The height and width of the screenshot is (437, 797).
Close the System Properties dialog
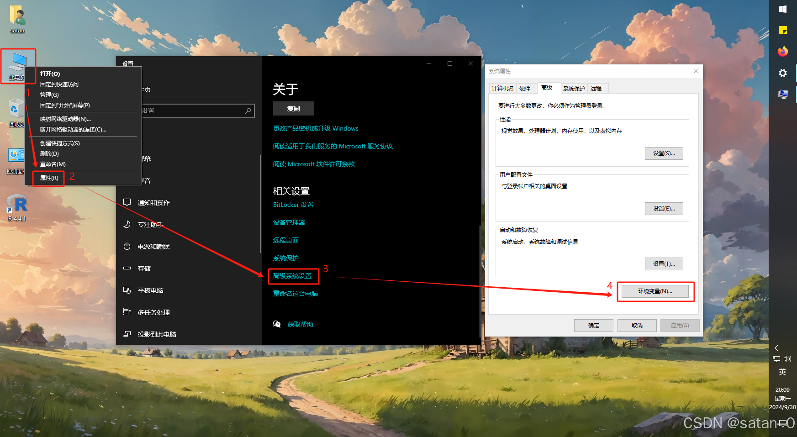pos(696,71)
